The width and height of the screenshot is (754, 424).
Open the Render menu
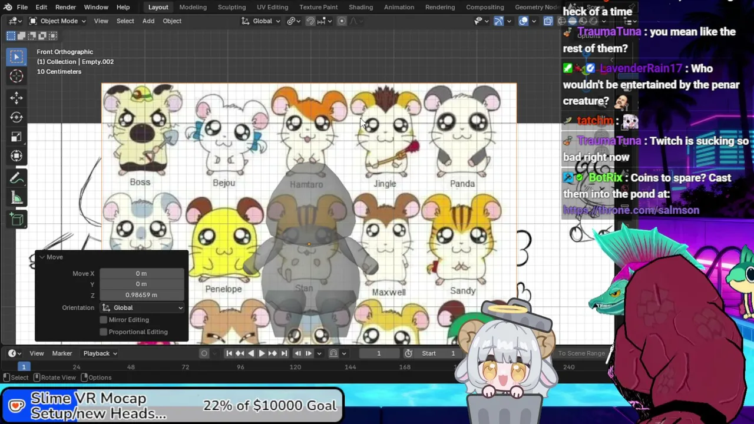point(65,7)
